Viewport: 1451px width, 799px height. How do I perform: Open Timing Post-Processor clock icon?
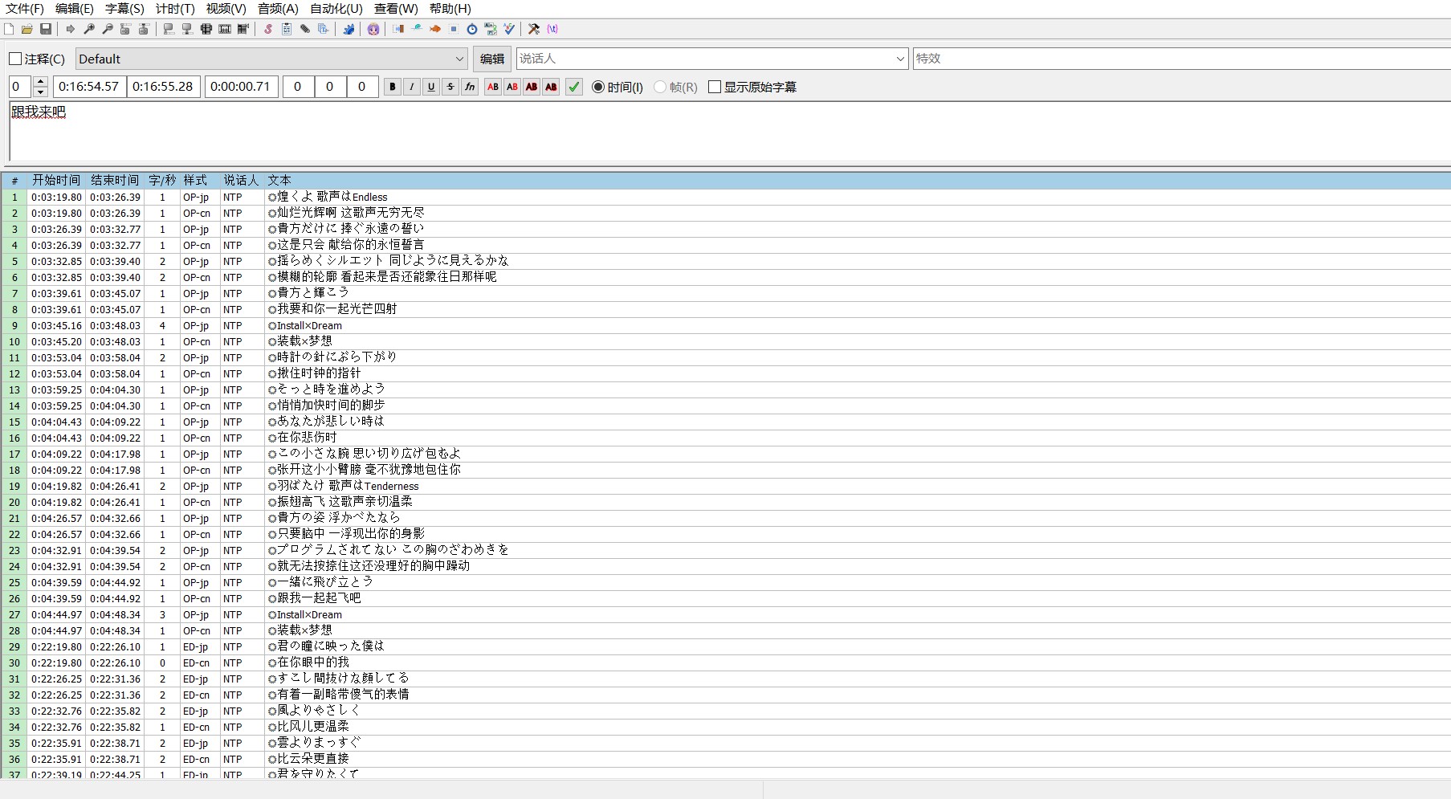tap(472, 29)
